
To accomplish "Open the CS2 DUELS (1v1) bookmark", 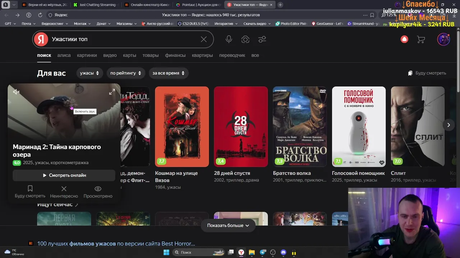I will tap(193, 24).
